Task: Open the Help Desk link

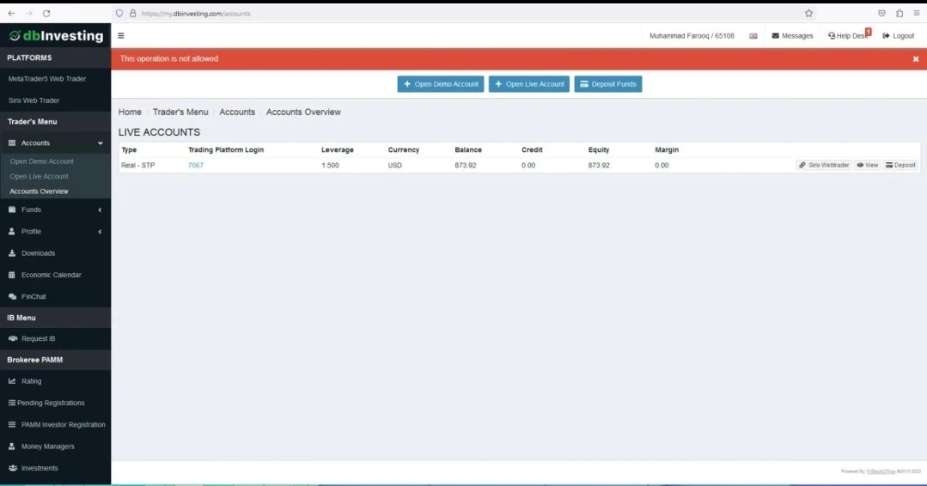Action: (x=849, y=36)
